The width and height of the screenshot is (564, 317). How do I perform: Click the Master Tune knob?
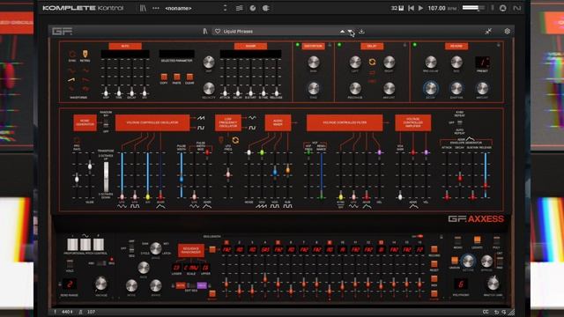tap(493, 284)
